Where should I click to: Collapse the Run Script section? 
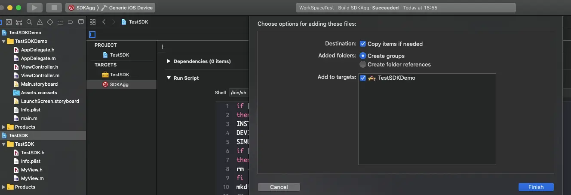click(169, 78)
